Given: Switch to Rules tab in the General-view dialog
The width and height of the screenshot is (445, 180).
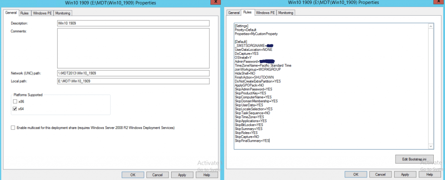Looking at the screenshot, I should click(x=24, y=13).
